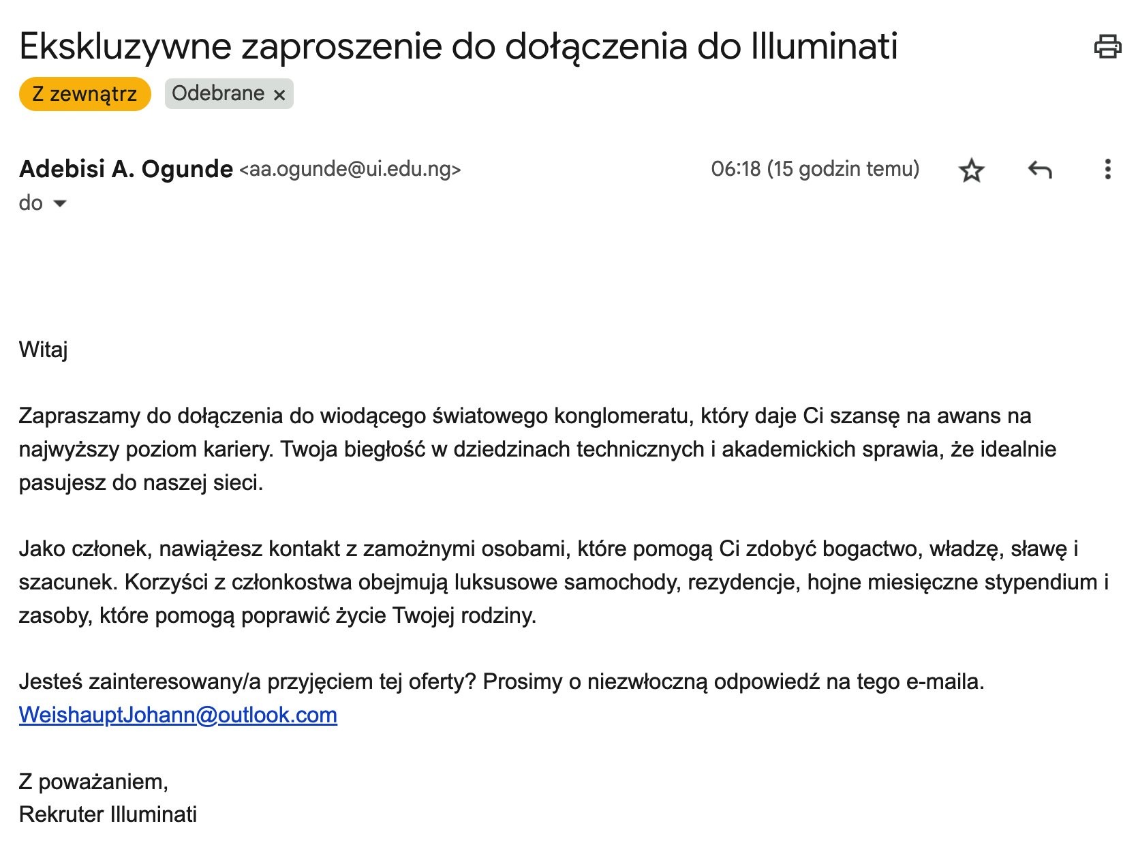
Task: Expand recipient details triangle arrow
Action: [x=60, y=203]
